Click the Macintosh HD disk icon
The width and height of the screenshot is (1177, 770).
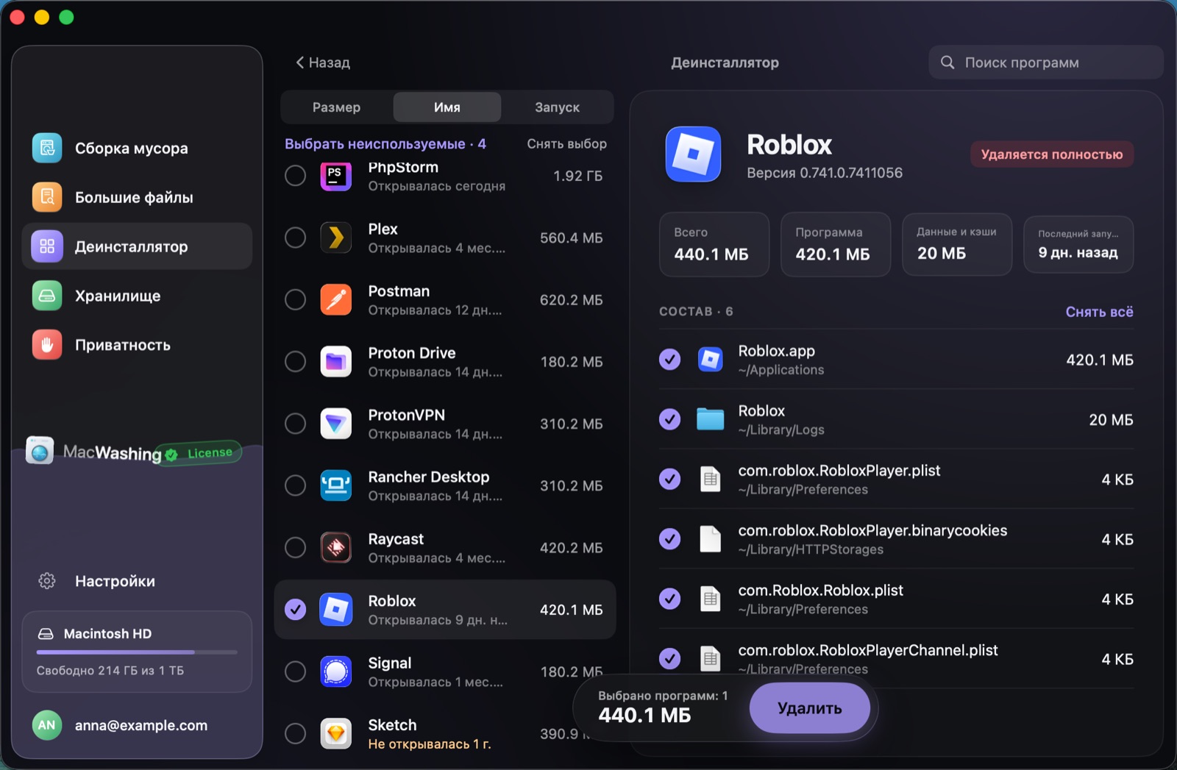click(x=46, y=634)
